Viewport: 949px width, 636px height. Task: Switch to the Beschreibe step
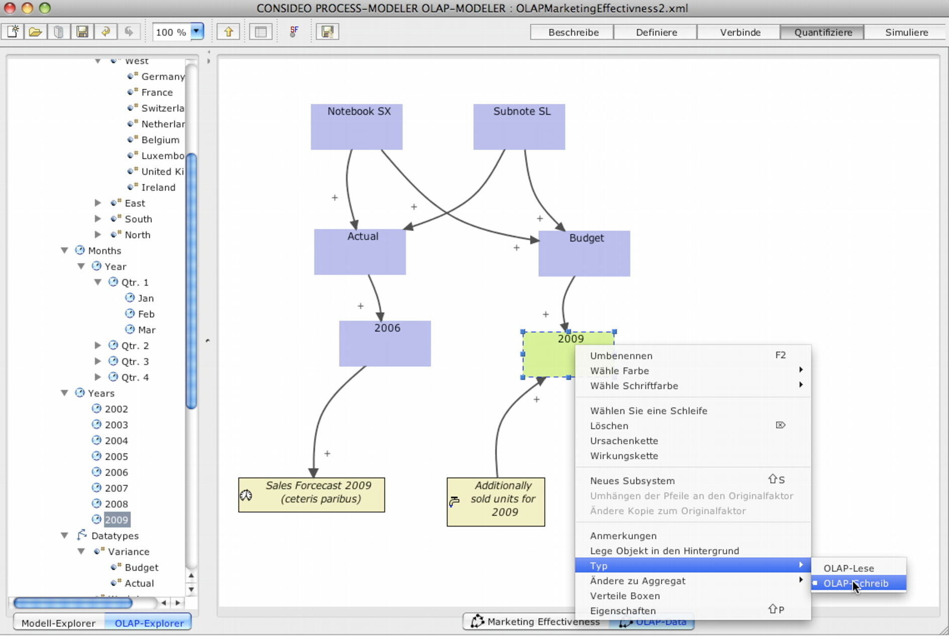point(573,32)
